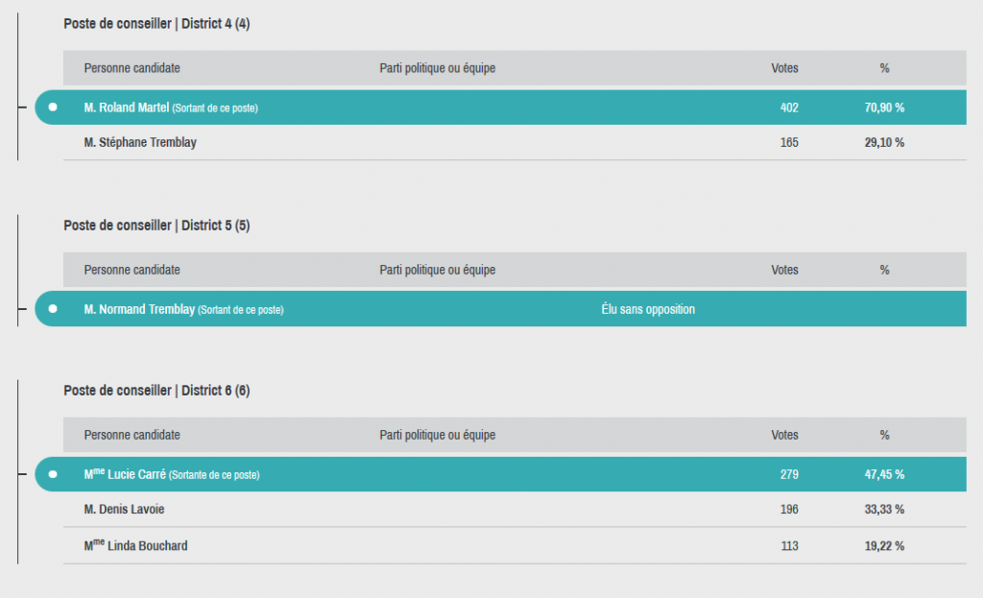The height and width of the screenshot is (598, 983).
Task: Click white dot beside Normand Tremblay
Action: click(53, 308)
